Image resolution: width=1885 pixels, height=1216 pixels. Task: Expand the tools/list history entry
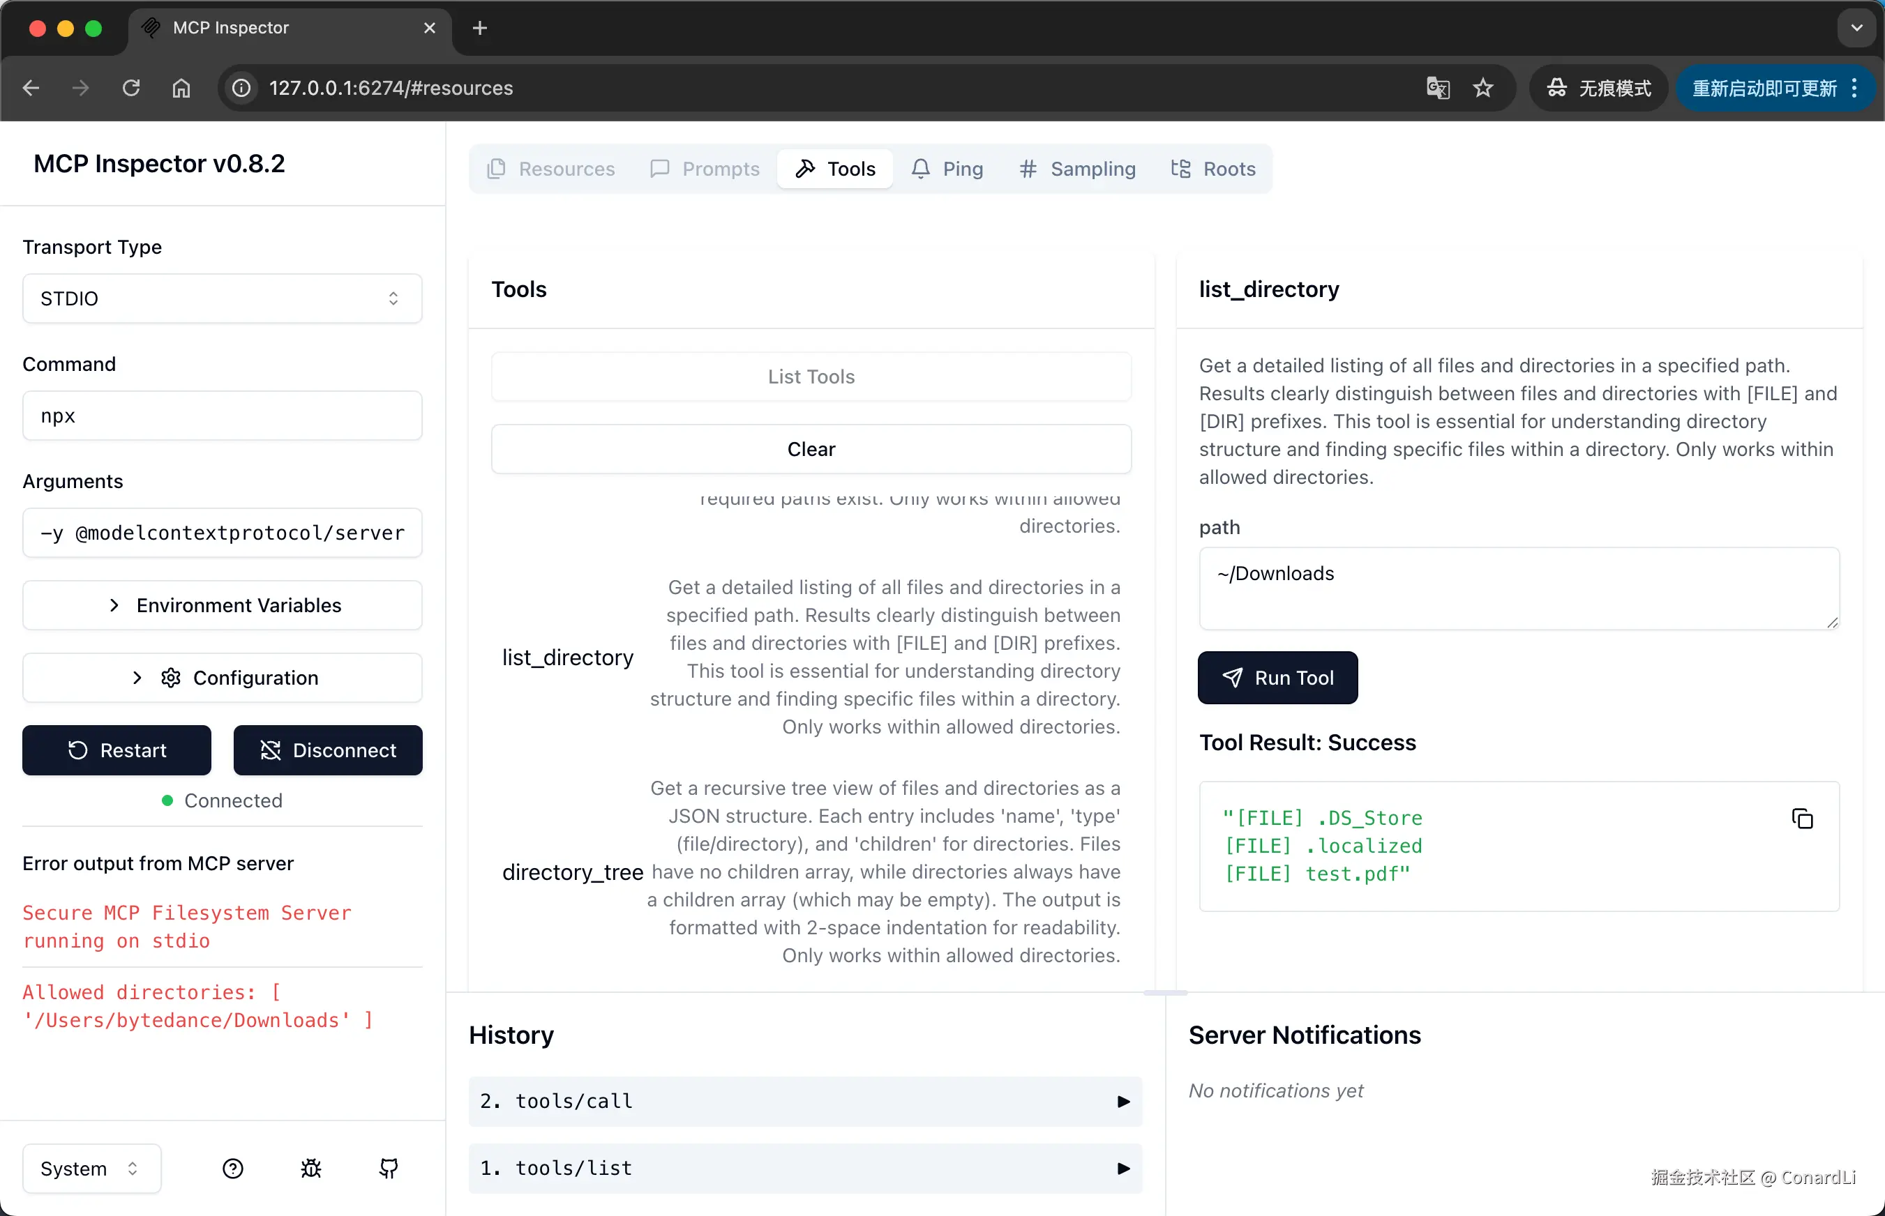click(x=804, y=1168)
